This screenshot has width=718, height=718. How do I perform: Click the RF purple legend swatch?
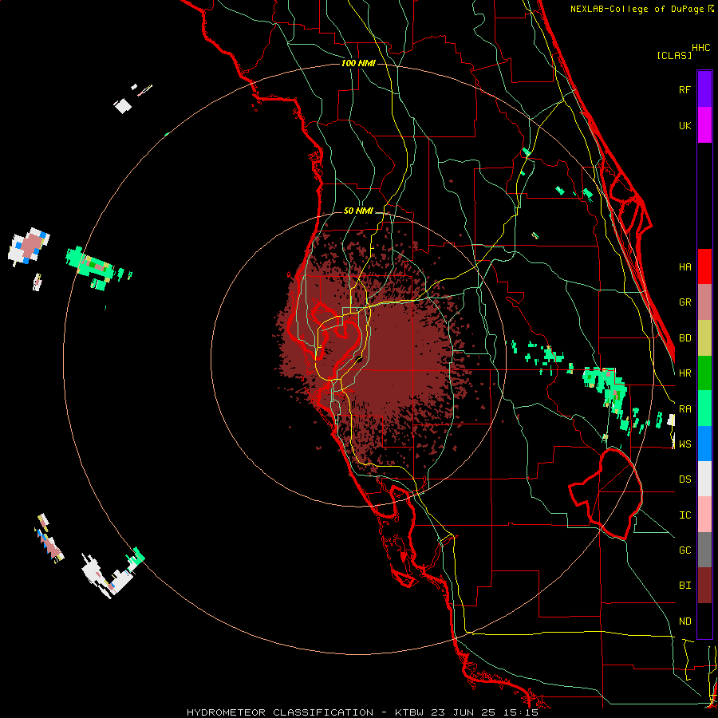point(704,89)
